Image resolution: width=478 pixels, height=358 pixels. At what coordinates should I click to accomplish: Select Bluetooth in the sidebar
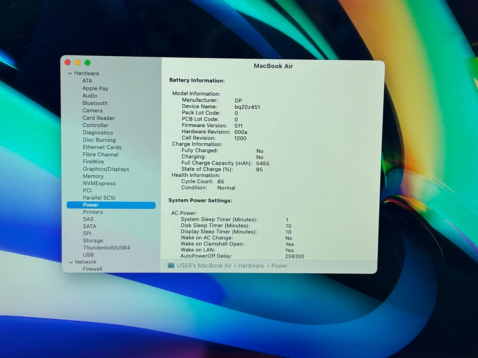(95, 103)
